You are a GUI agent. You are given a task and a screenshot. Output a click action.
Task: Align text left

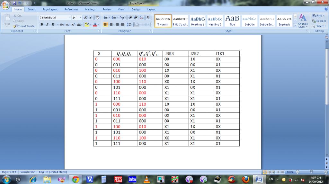[105, 24]
